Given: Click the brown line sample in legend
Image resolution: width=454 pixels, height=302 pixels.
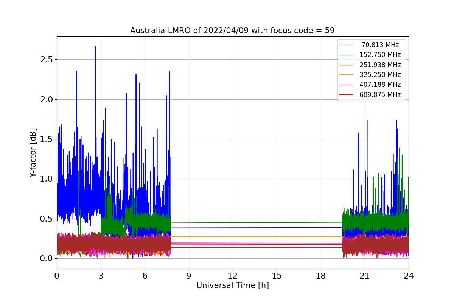Looking at the screenshot, I should pos(347,95).
